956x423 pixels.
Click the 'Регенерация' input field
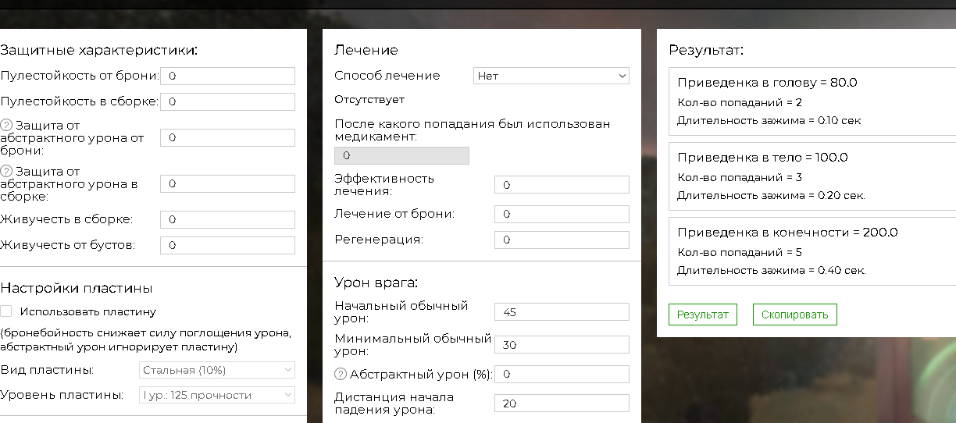(x=562, y=240)
